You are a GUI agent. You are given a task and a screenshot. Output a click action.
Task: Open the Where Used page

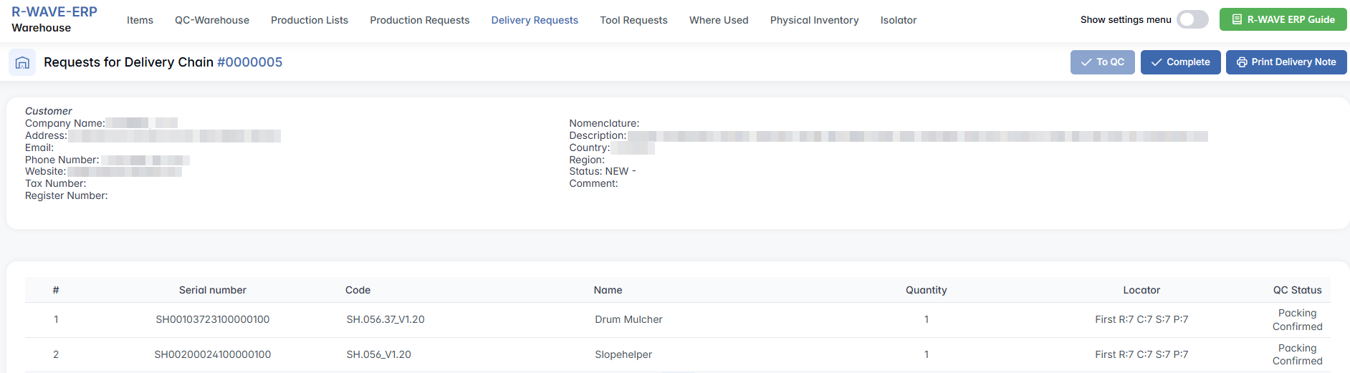click(719, 20)
